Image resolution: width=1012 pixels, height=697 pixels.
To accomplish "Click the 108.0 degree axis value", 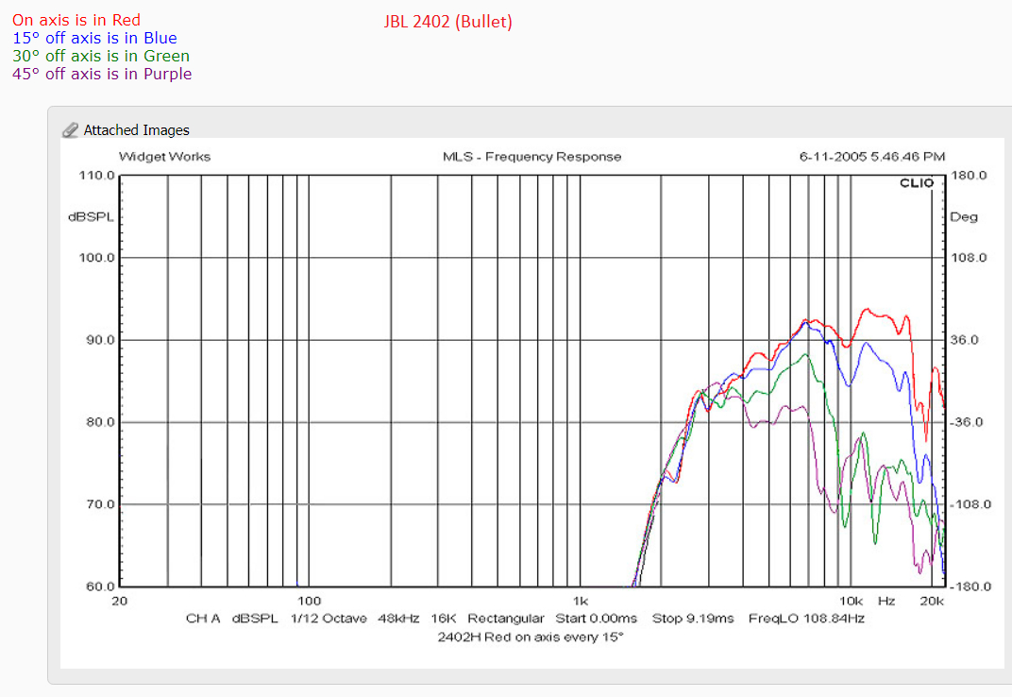I will click(969, 258).
